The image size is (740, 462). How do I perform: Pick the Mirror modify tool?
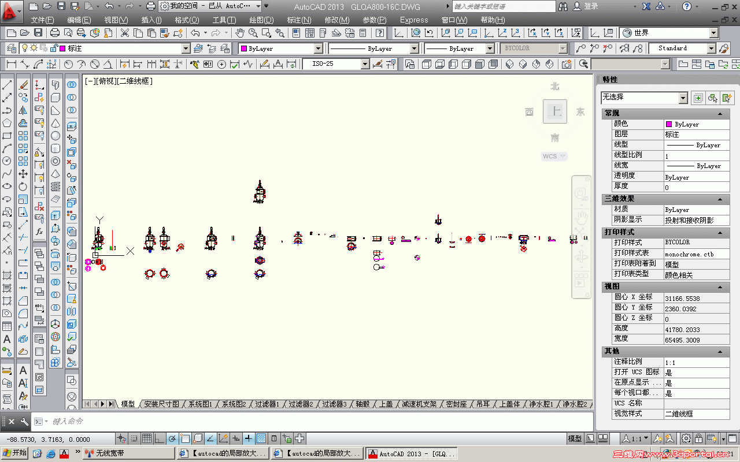click(23, 110)
